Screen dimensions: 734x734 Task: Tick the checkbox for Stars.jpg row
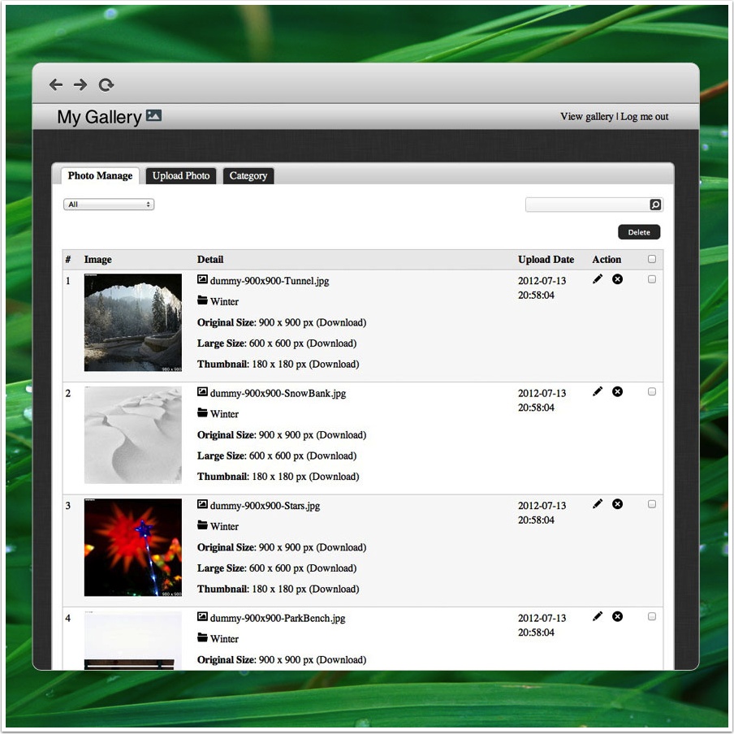click(652, 504)
